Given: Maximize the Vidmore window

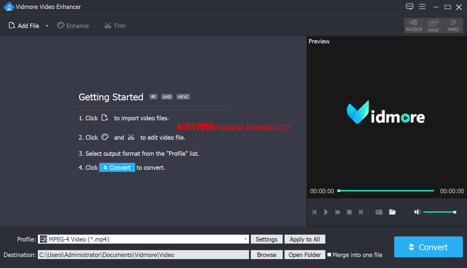Looking at the screenshot, I should coord(448,7).
